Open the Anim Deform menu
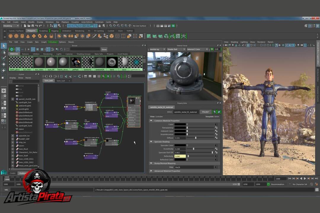Image resolution: width=320 pixels, height=213 pixels. coord(87,22)
